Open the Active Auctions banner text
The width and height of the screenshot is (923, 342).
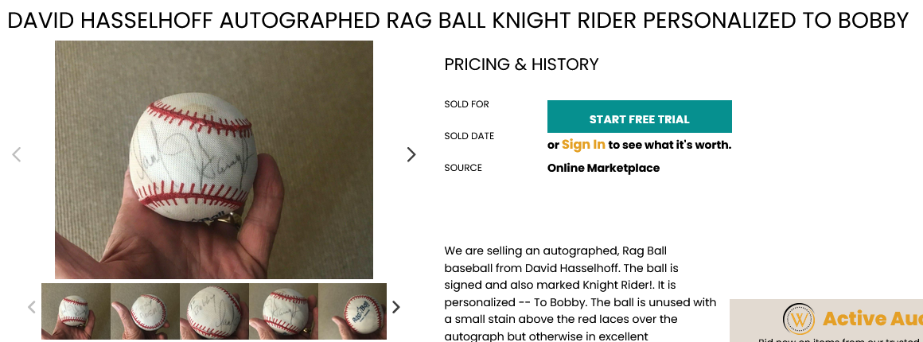(872, 318)
